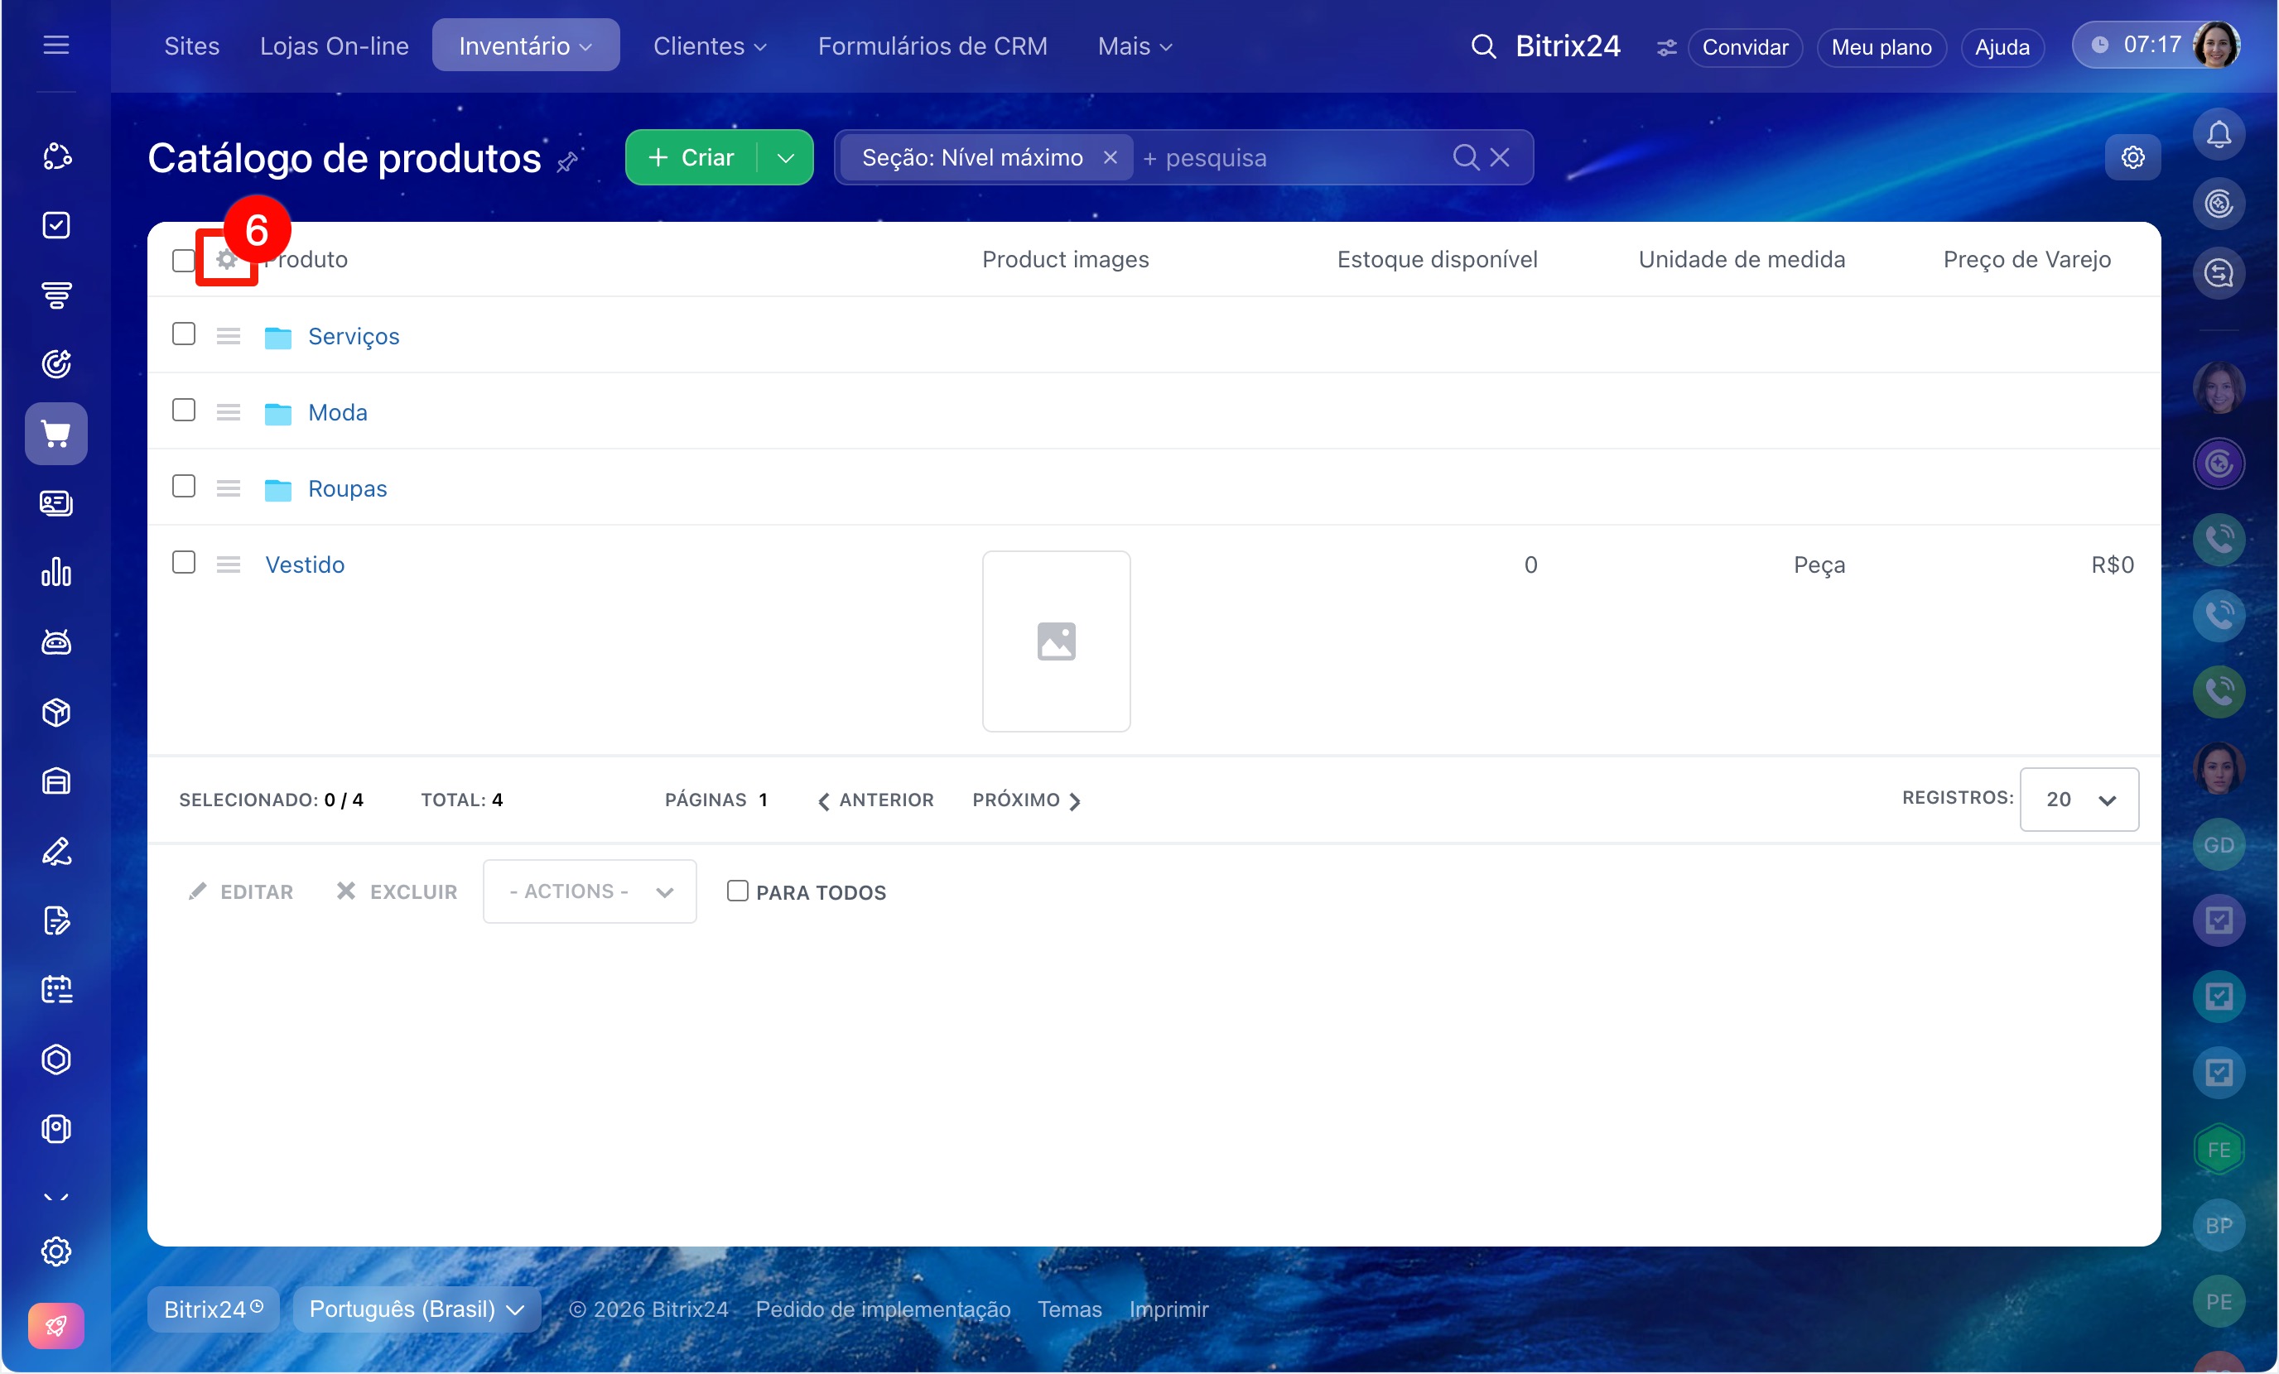The image size is (2279, 1374).
Task: Click the pin icon beside catalog title
Action: (567, 163)
